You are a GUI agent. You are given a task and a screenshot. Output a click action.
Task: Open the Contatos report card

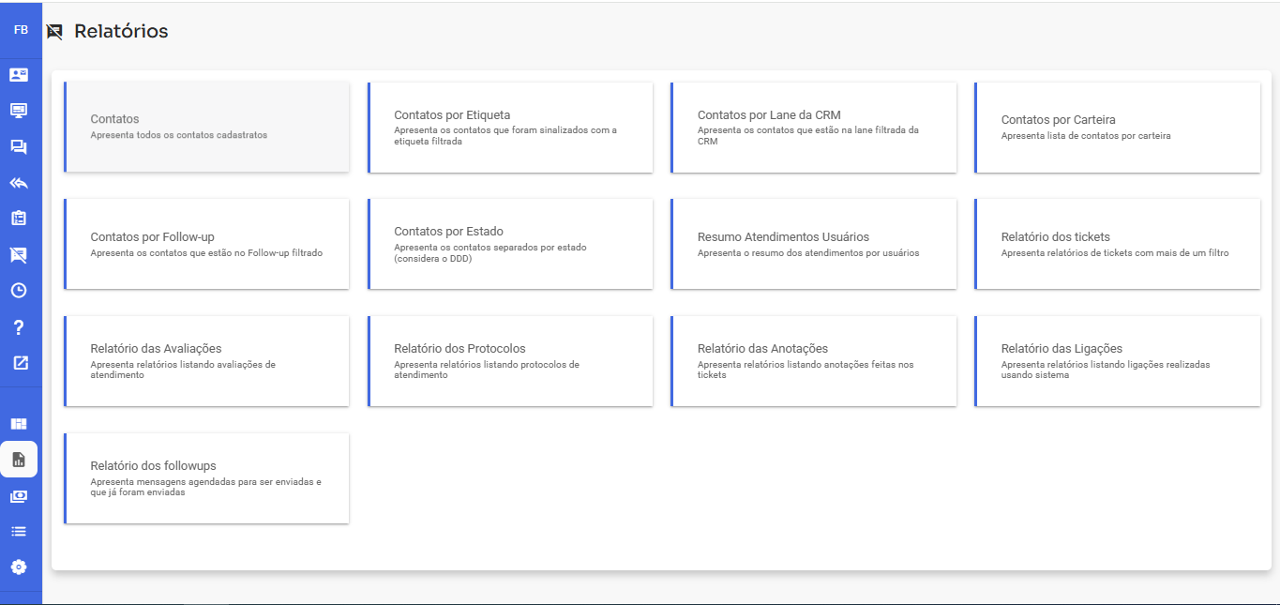[x=206, y=127]
